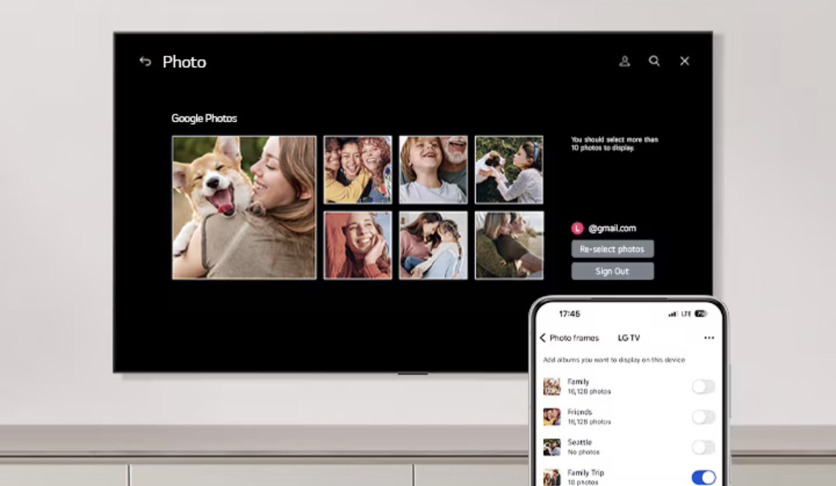
Task: Enable the Family album toggle
Action: tap(703, 387)
